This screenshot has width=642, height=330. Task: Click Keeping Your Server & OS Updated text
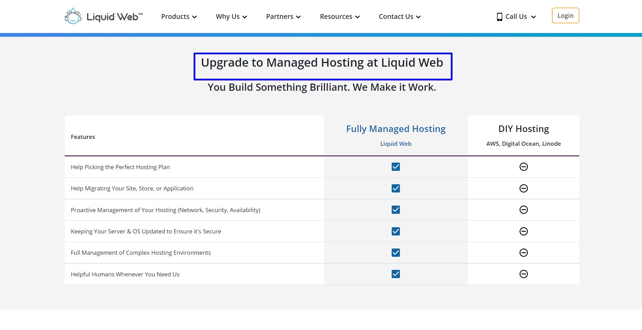(146, 231)
